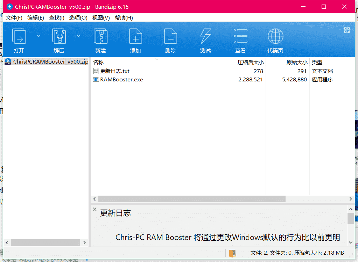Select ChrisPCRAMBooster_v500.zip in the tree
This screenshot has height=262, width=358.
tap(47, 62)
